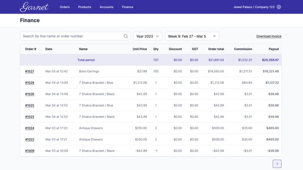Open the settings gear icon
The width and height of the screenshot is (303, 170).
[279, 7]
